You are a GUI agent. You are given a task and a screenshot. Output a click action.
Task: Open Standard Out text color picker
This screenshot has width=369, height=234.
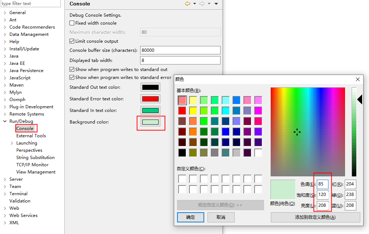pos(150,87)
